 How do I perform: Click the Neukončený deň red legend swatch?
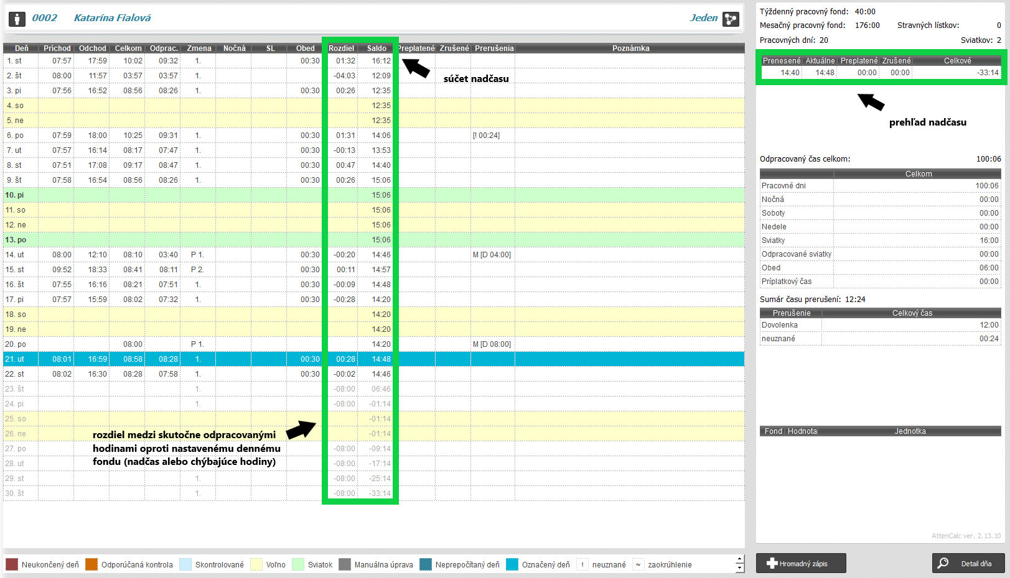coord(12,564)
